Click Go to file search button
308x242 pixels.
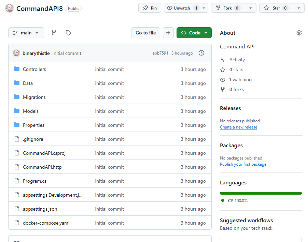click(x=145, y=33)
